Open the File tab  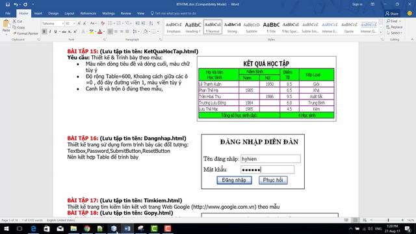pos(8,13)
